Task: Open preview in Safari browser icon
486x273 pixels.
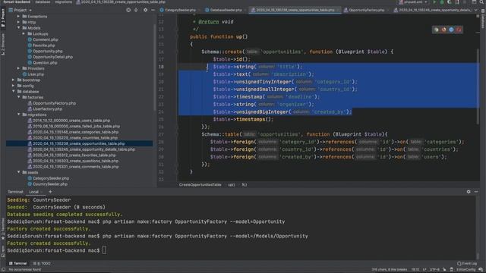Action: [451, 30]
